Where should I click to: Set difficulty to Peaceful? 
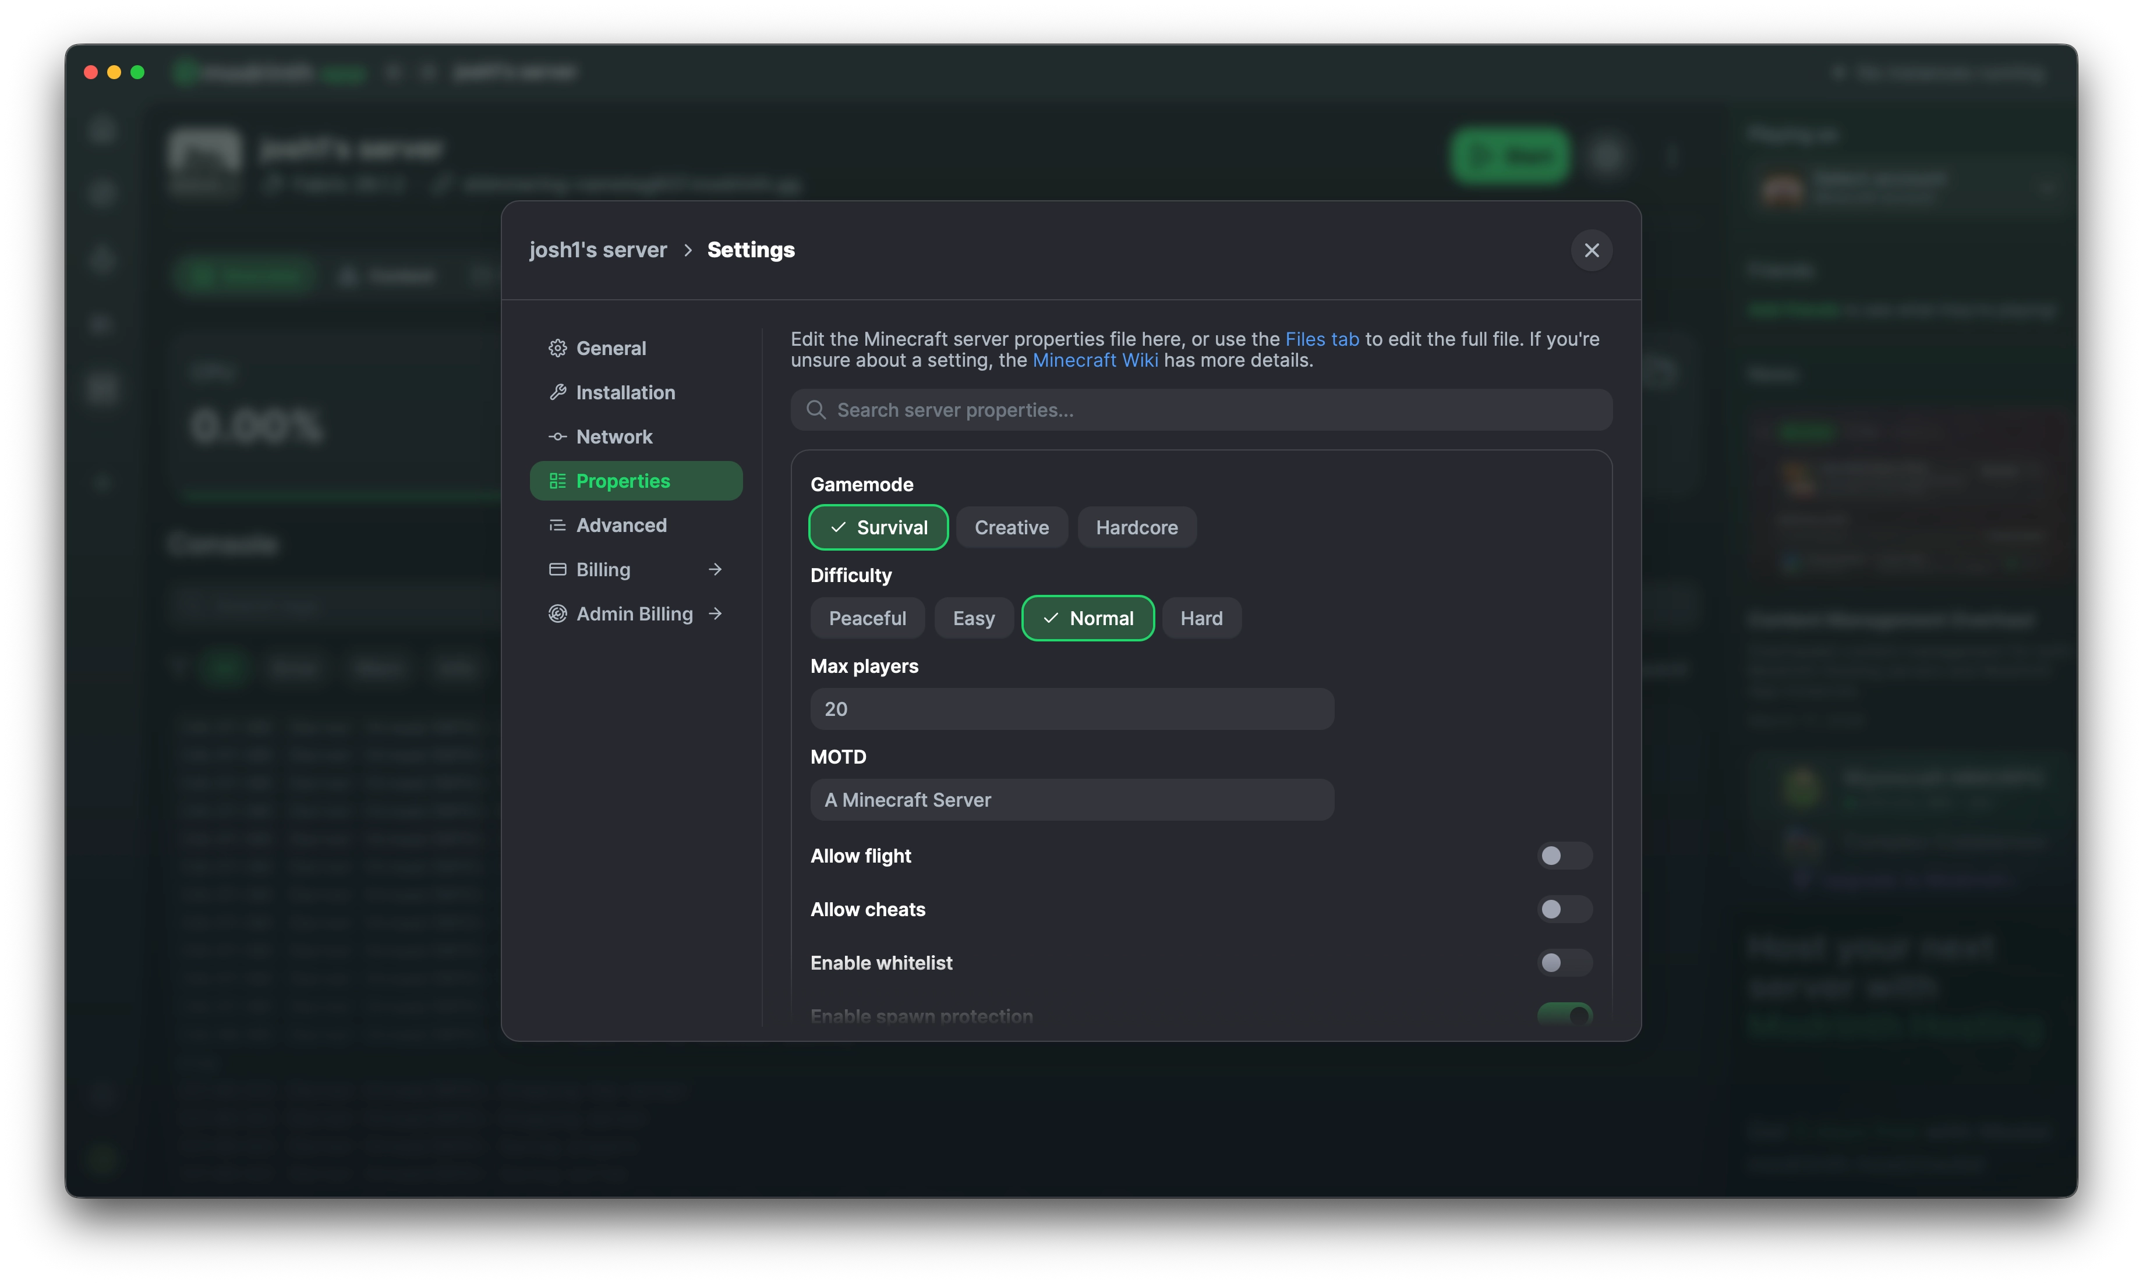(867, 618)
